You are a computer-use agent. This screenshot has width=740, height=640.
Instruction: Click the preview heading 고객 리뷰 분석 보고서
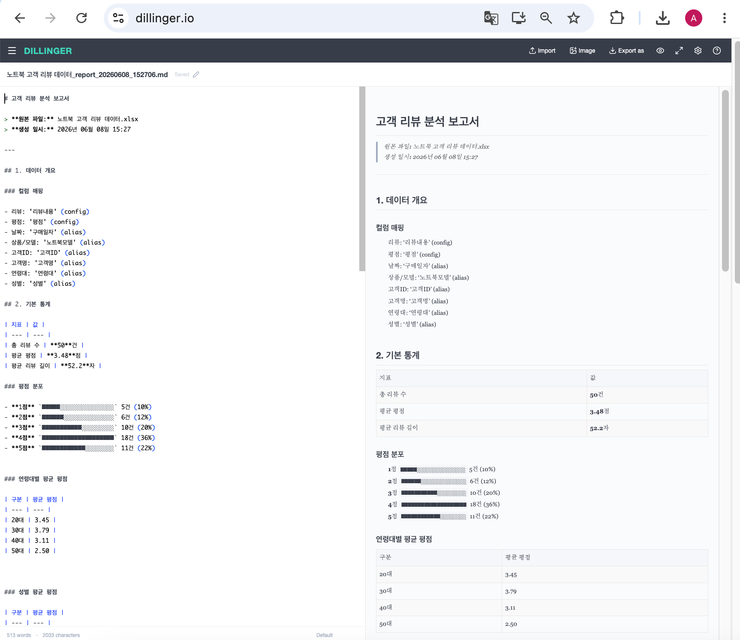[x=427, y=121]
